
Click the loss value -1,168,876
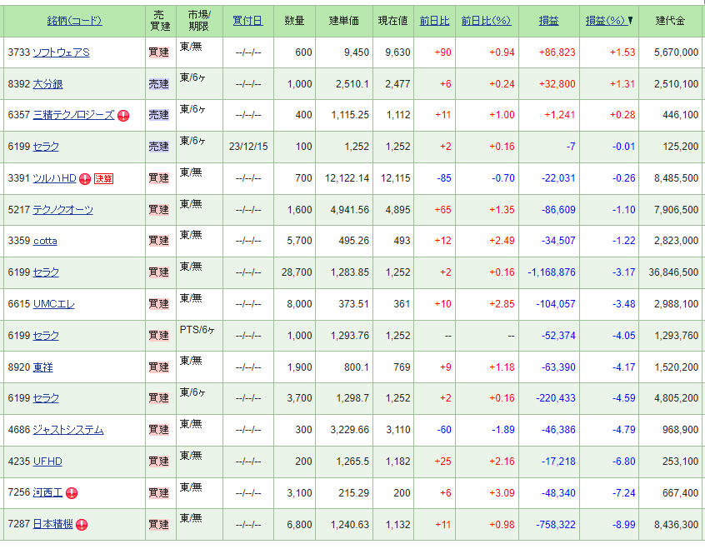pos(551,272)
